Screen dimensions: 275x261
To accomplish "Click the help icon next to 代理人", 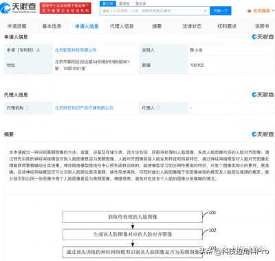I will coord(158,108).
